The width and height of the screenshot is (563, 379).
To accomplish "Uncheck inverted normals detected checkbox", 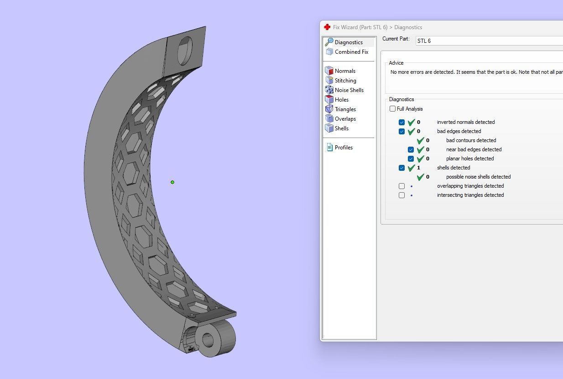I will 401,122.
